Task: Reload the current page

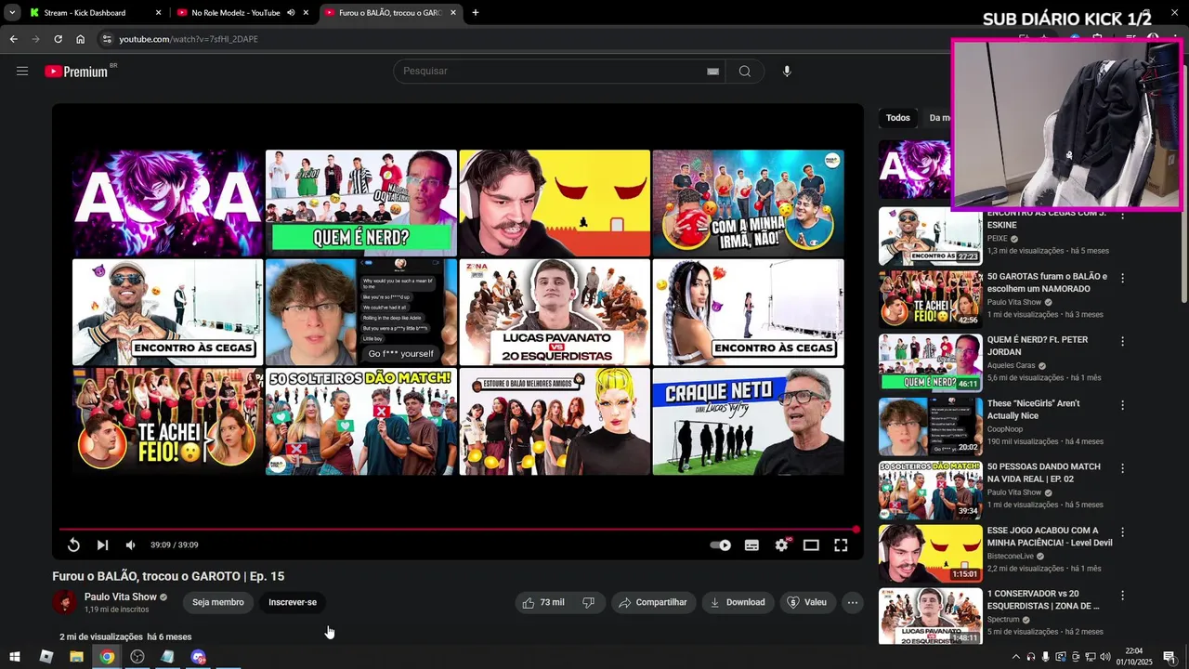Action: click(58, 39)
